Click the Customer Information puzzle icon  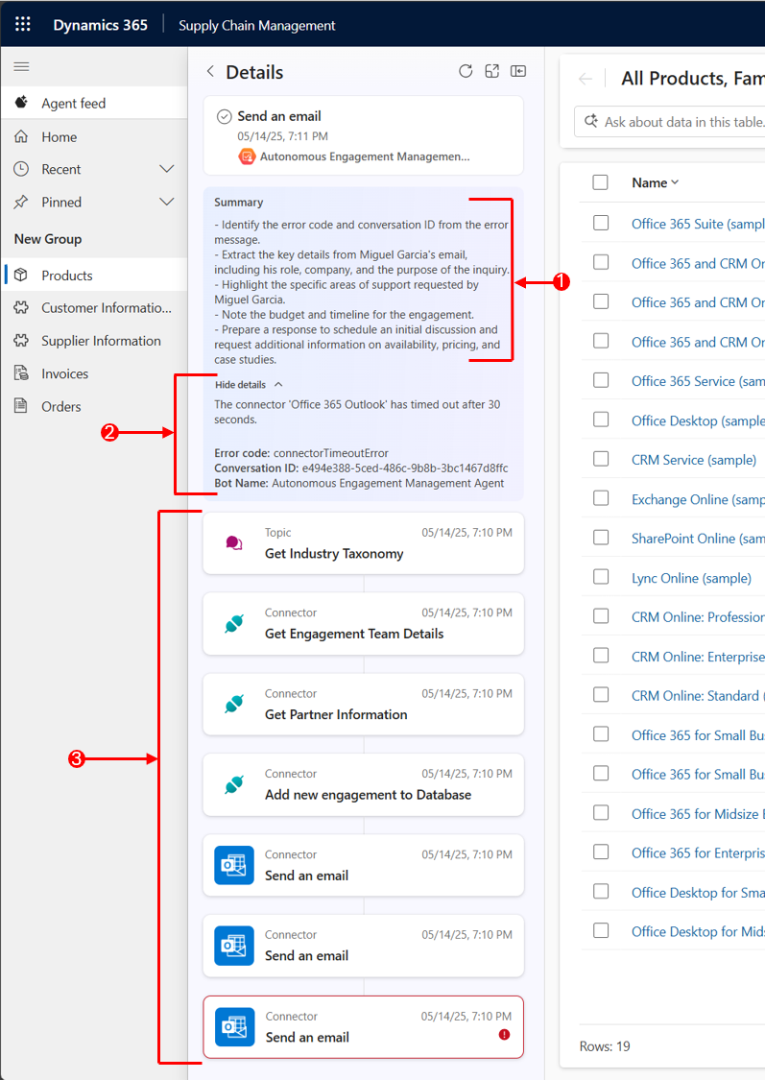point(21,307)
